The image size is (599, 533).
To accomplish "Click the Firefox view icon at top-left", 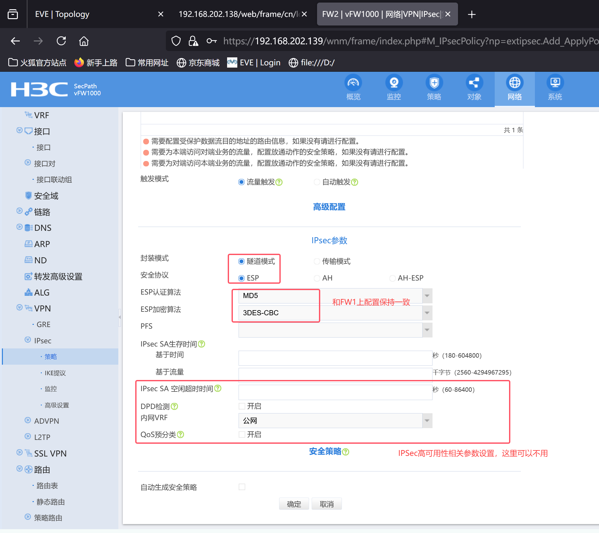I will pos(13,14).
